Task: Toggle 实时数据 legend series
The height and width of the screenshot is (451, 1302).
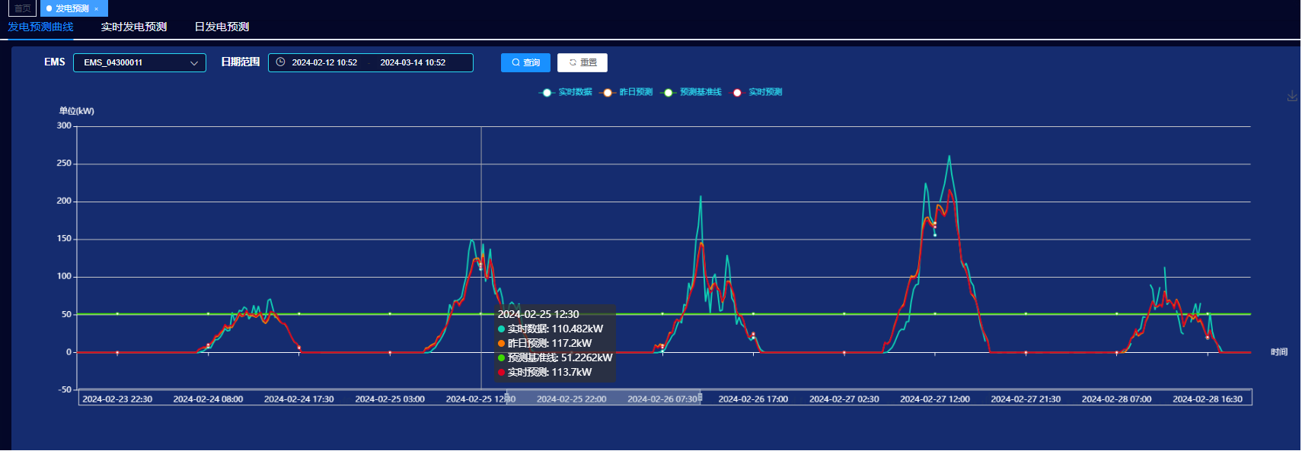Action: pyautogui.click(x=566, y=92)
